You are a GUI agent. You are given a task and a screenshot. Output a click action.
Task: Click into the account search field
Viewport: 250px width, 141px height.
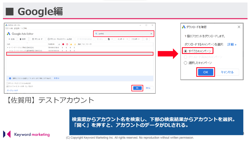pos(123,34)
